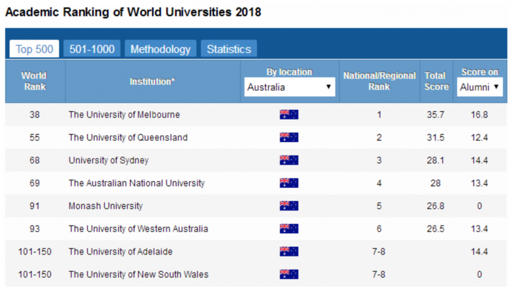Click the flag for University of Western Australia
The width and height of the screenshot is (514, 296).
289,229
